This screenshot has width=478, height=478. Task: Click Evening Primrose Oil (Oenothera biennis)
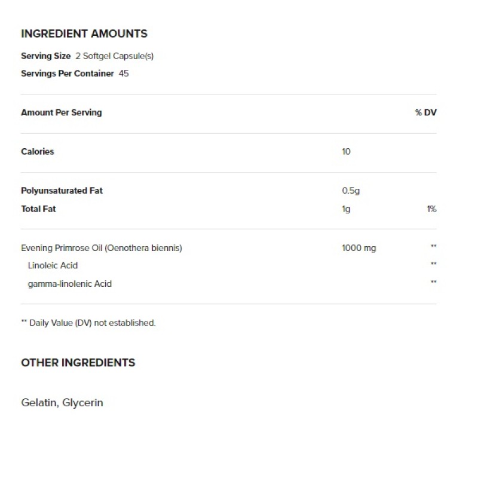(x=102, y=248)
